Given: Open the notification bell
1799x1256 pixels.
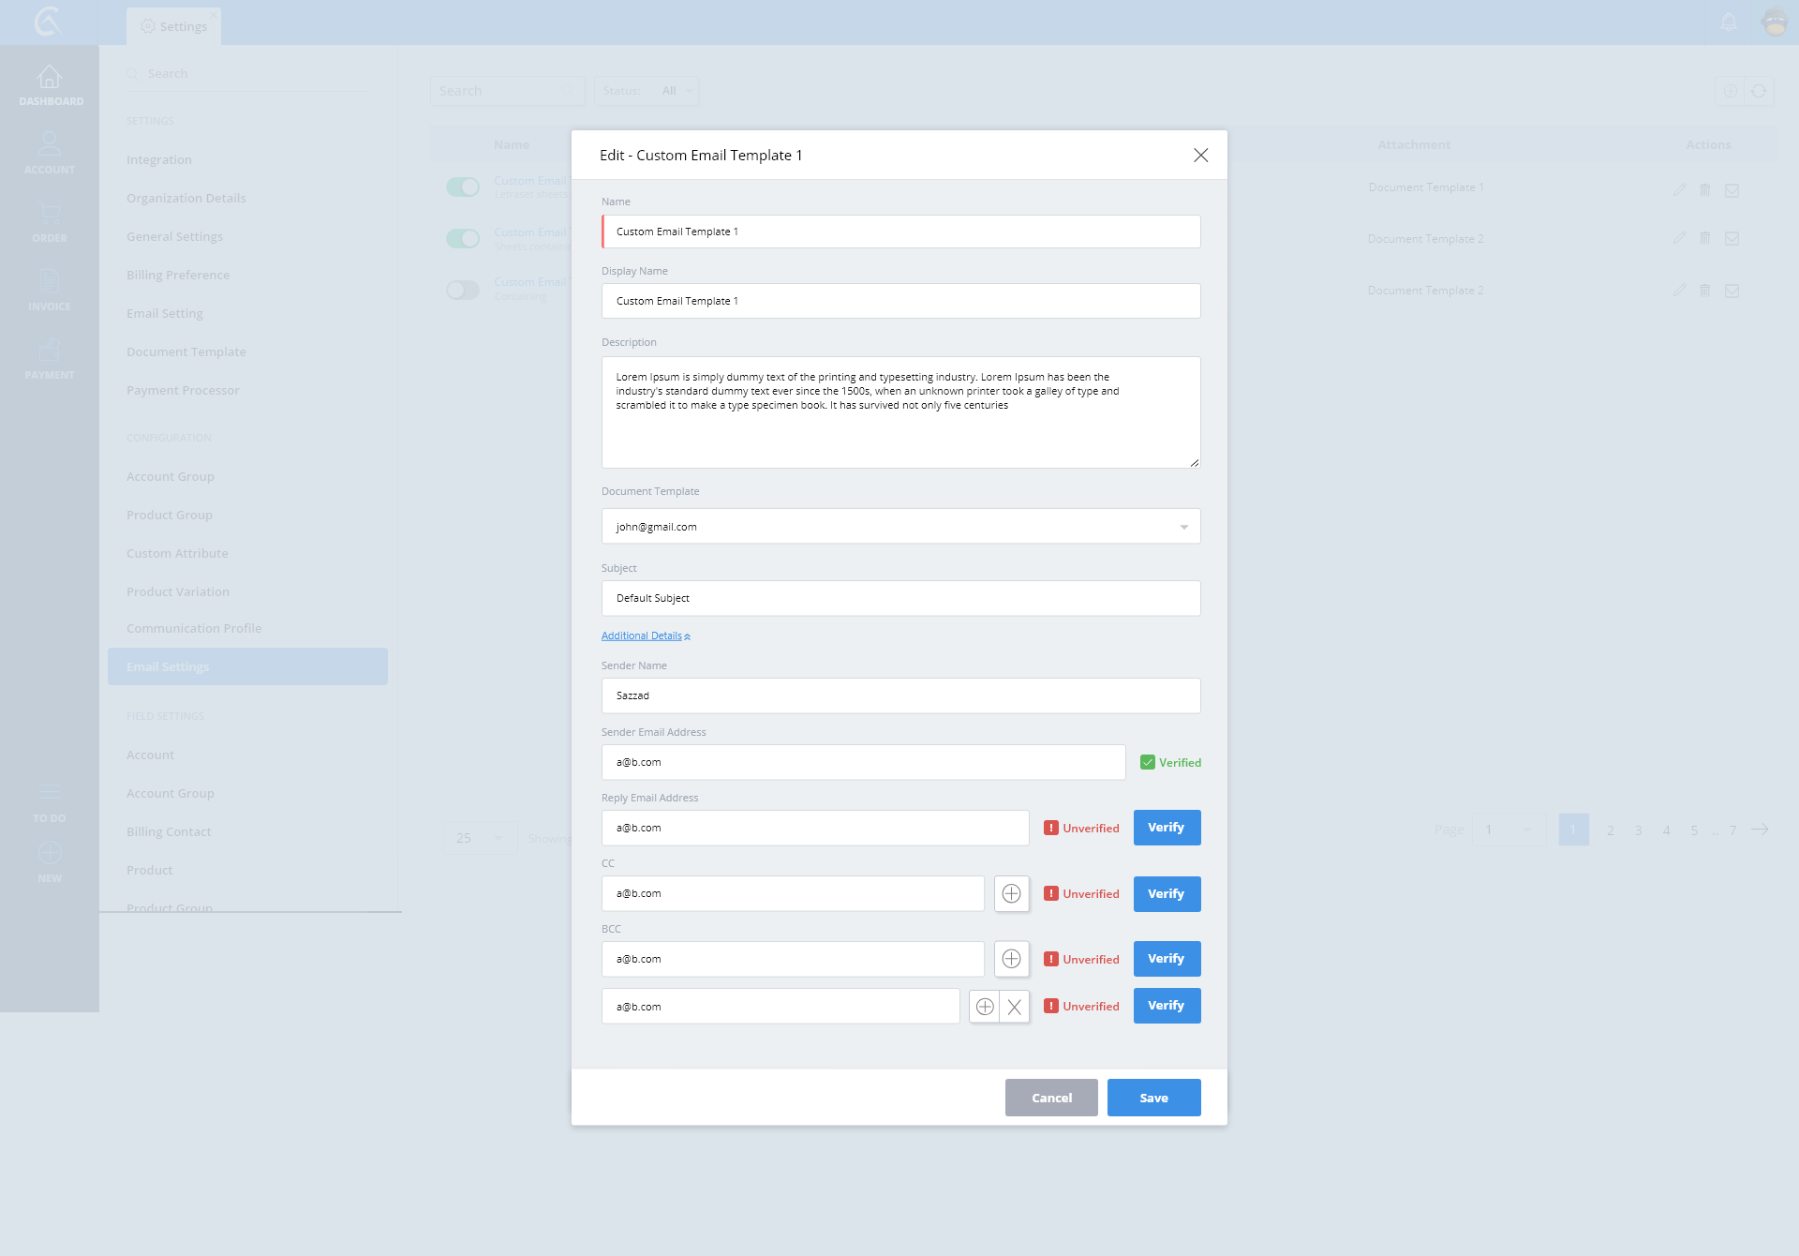Looking at the screenshot, I should click(x=1729, y=22).
